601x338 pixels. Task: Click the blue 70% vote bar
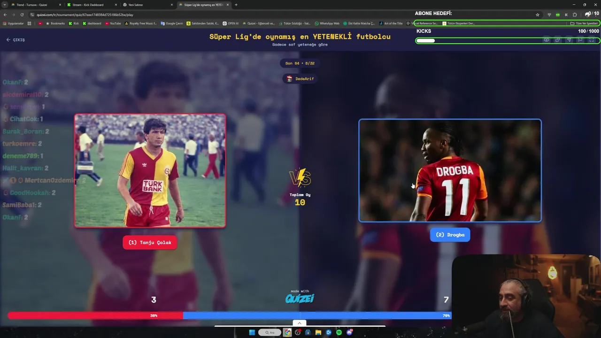[x=317, y=315]
